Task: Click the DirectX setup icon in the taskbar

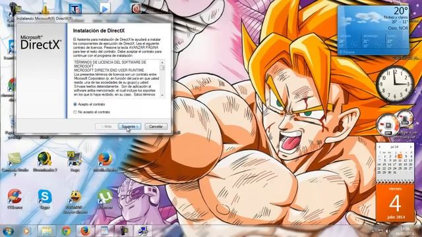Action: coord(143,231)
